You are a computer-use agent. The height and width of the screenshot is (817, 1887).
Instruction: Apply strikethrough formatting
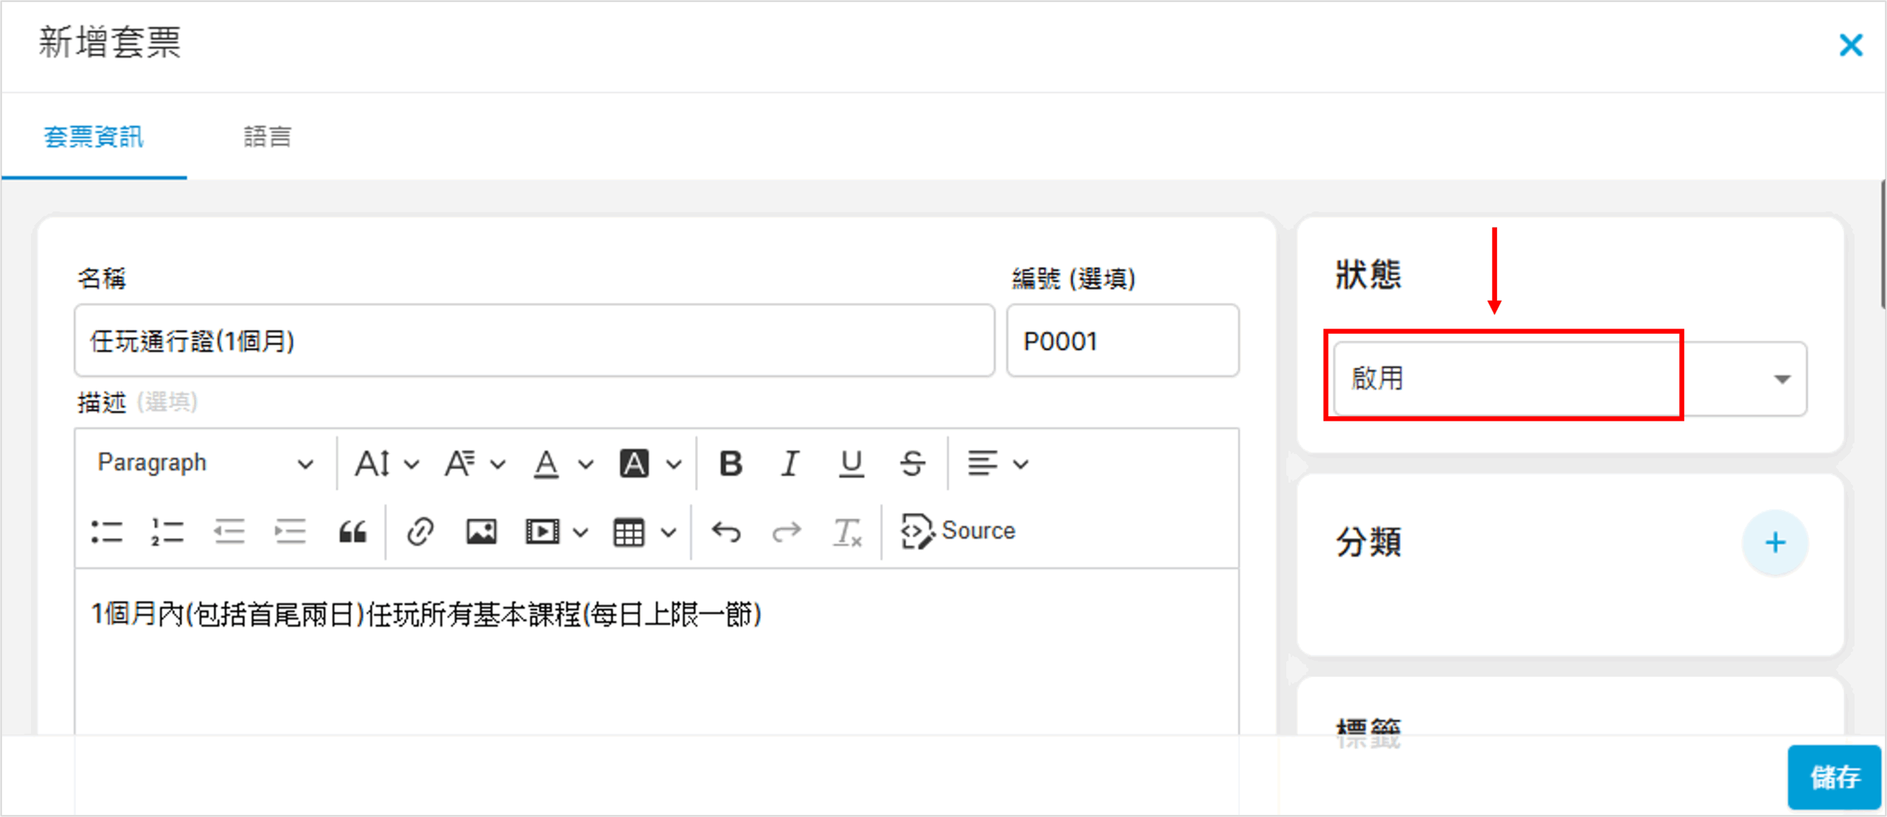tap(913, 464)
